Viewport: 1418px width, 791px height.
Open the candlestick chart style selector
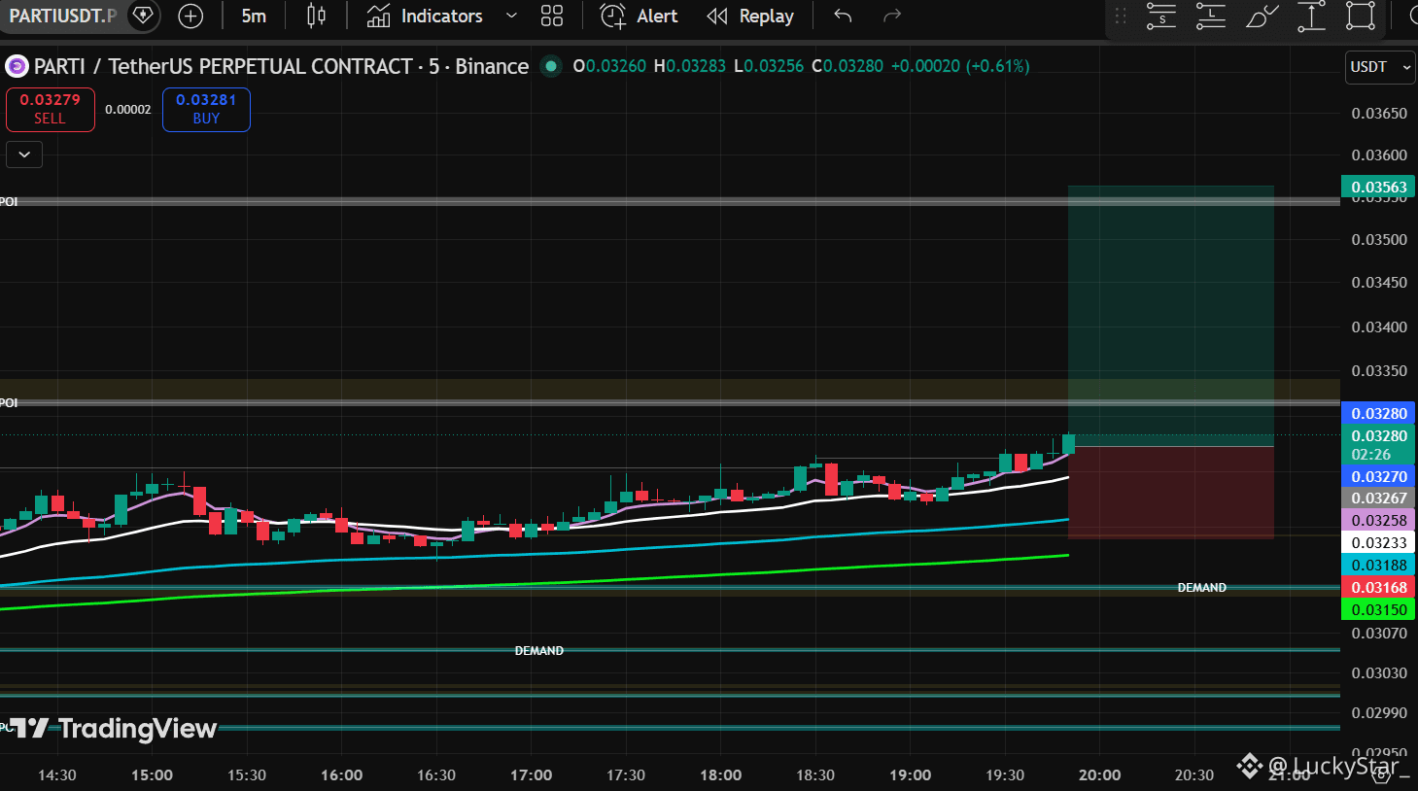click(x=316, y=16)
